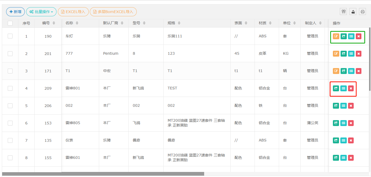Click the 名称 column header
The image size is (371, 177).
click(69, 23)
